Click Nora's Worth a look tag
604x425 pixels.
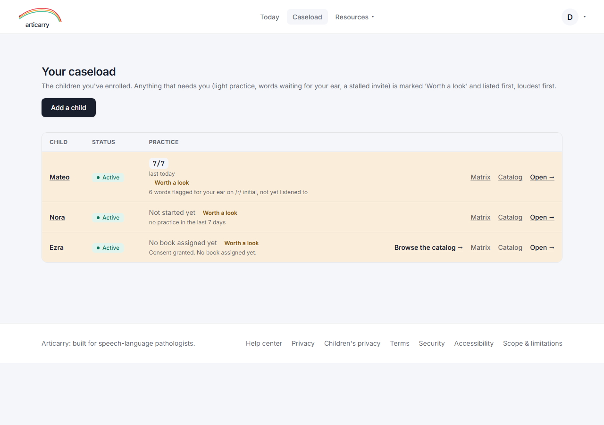[x=220, y=213]
